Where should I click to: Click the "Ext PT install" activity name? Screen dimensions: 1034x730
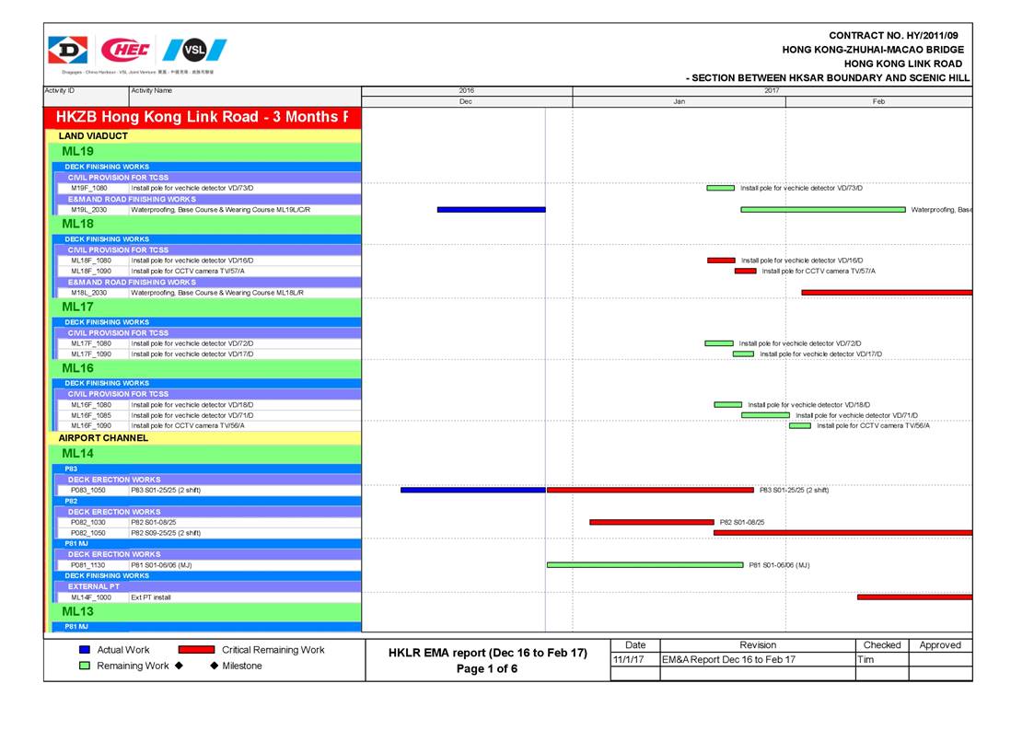coord(151,597)
